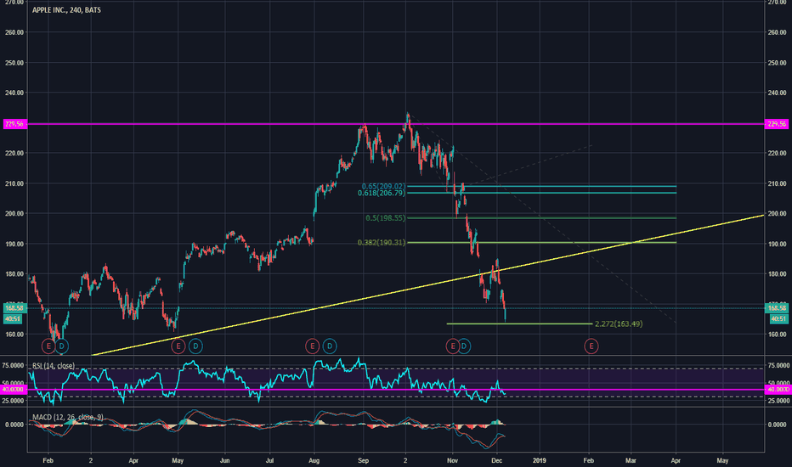Click the Sep label on time axis

click(x=363, y=460)
